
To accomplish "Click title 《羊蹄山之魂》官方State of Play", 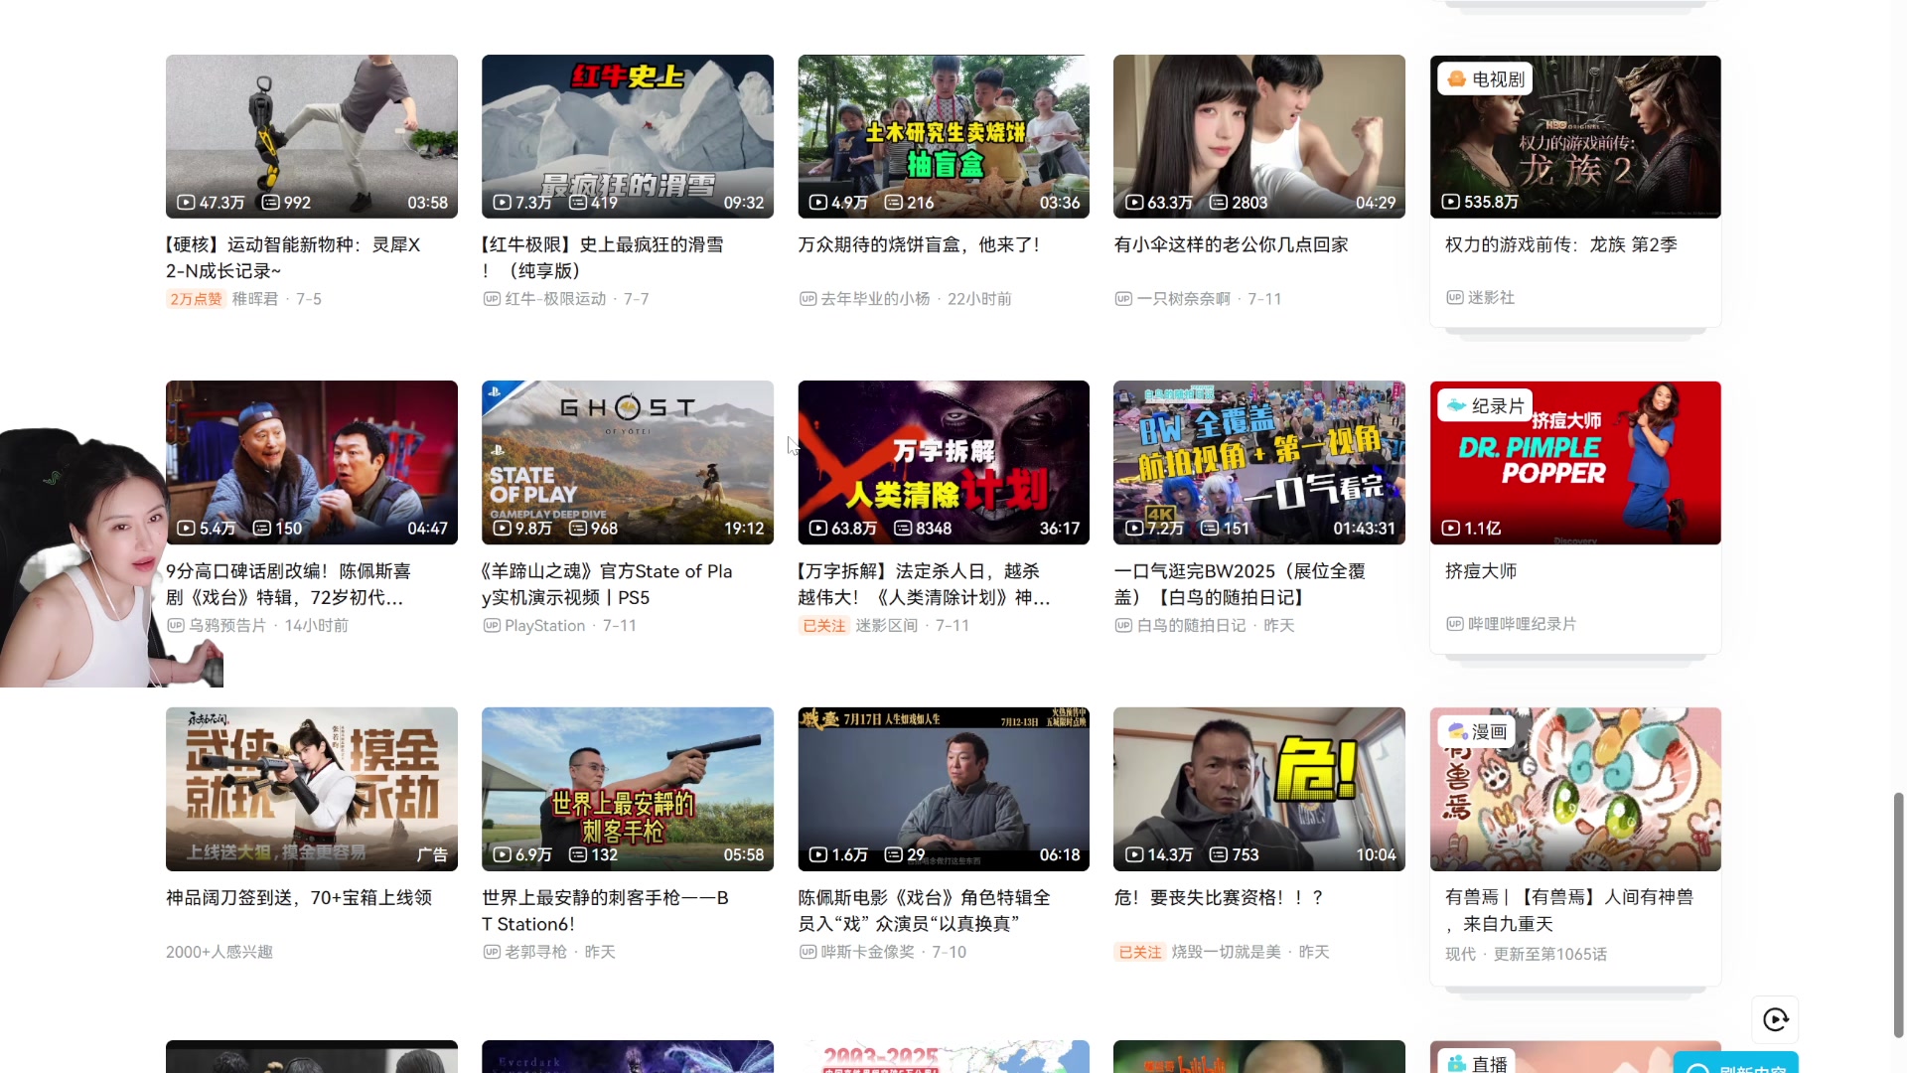I will pyautogui.click(x=607, y=584).
